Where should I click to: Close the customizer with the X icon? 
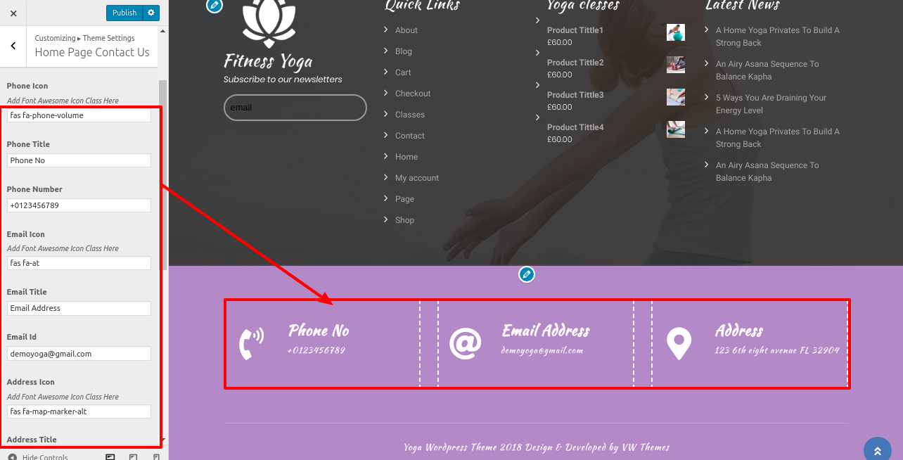tap(13, 13)
